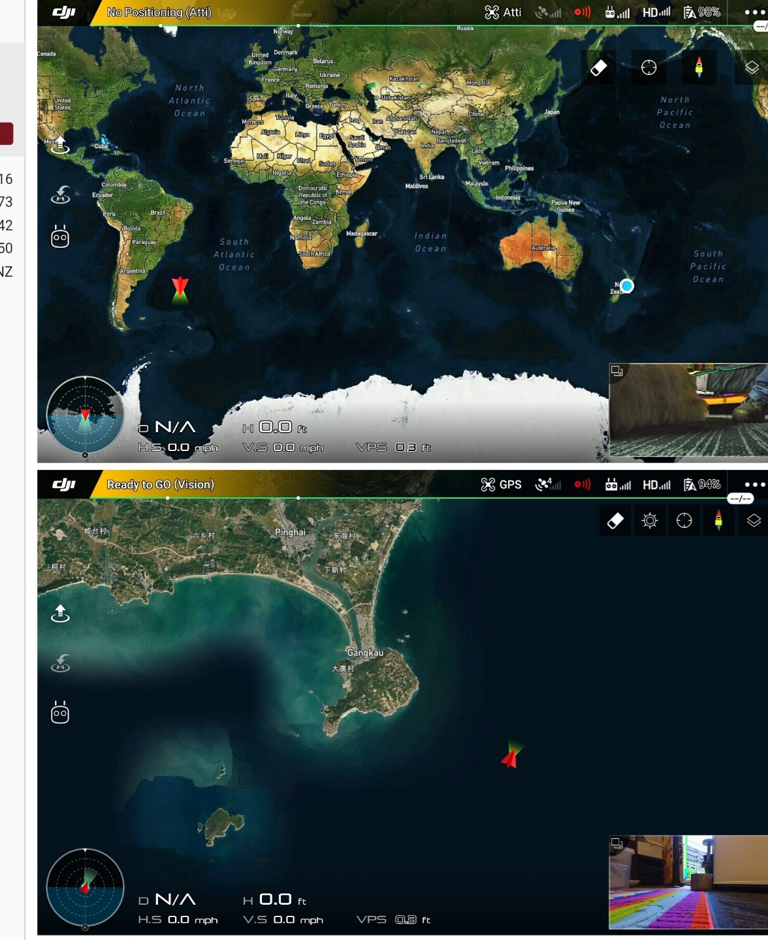
Task: Tap auto takeoff icon on Pinghai map
Action: [60, 613]
